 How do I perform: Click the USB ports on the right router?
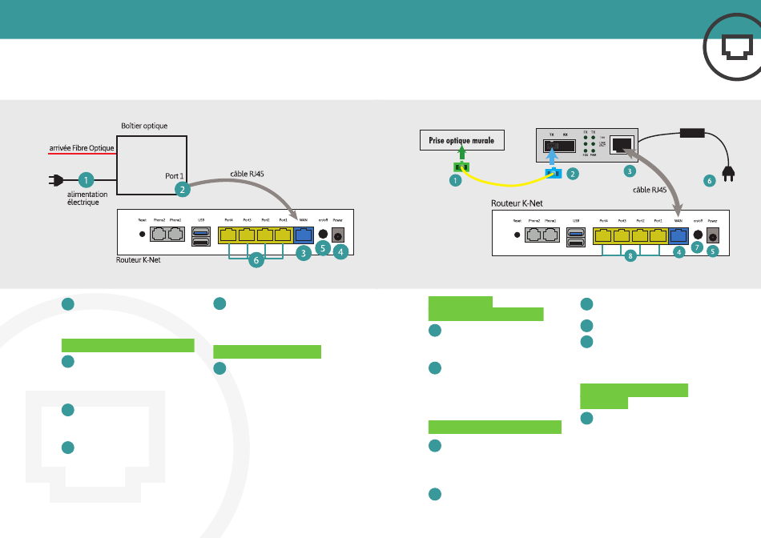(576, 237)
